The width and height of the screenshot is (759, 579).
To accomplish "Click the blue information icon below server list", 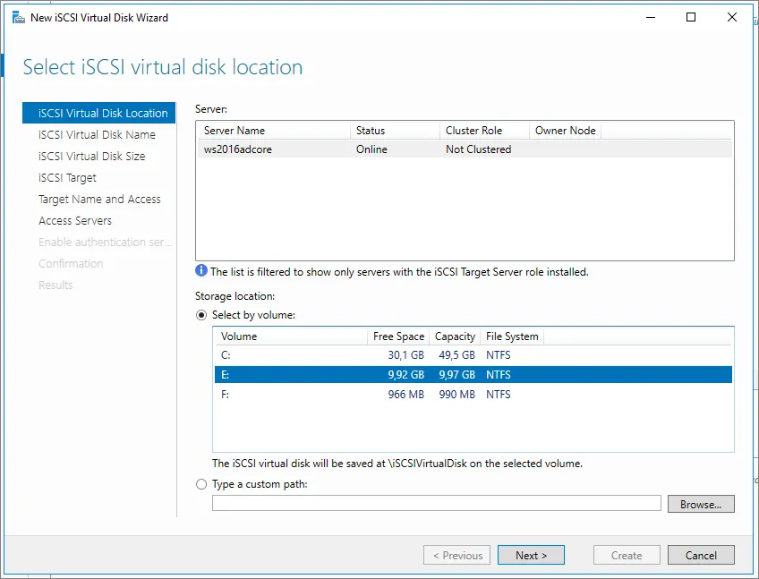I will tap(201, 271).
